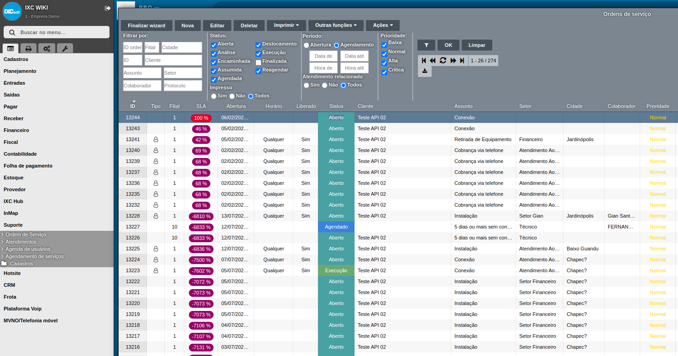Viewport: 678px width, 356px height.
Task: Check the Finalizada status checkbox
Action: click(258, 62)
